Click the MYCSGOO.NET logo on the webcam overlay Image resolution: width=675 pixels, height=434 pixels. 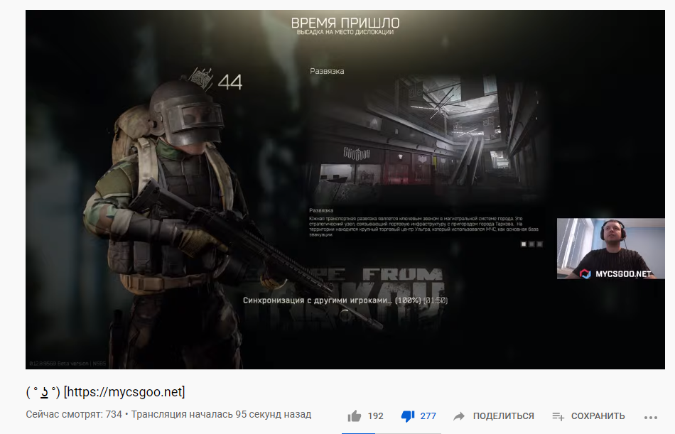[x=614, y=273]
